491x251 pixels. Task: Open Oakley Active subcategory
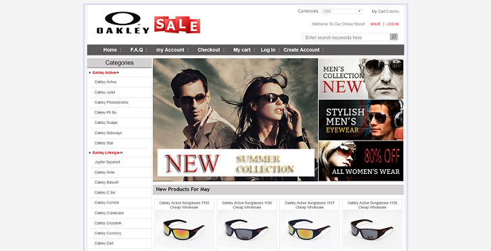click(x=106, y=82)
